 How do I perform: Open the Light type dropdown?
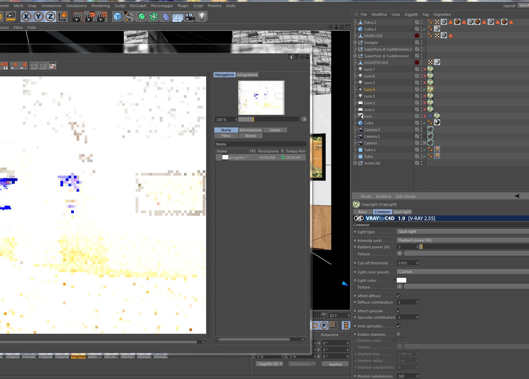click(x=463, y=232)
